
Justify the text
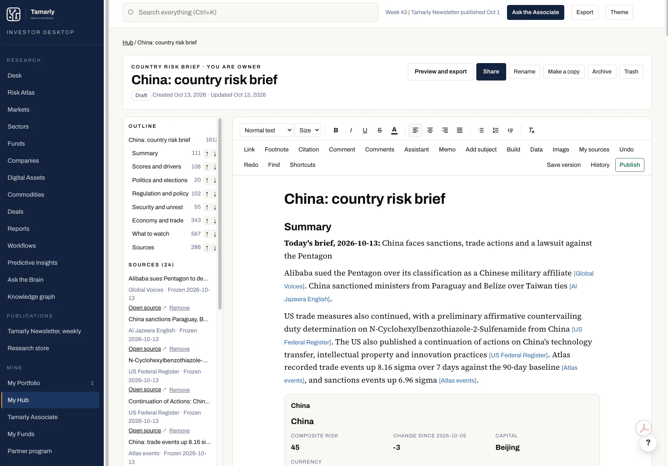point(460,130)
